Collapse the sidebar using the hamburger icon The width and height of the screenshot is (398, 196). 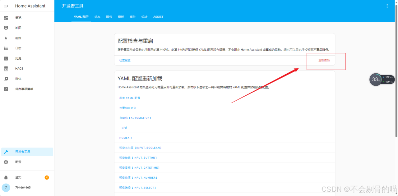(x=6, y=6)
